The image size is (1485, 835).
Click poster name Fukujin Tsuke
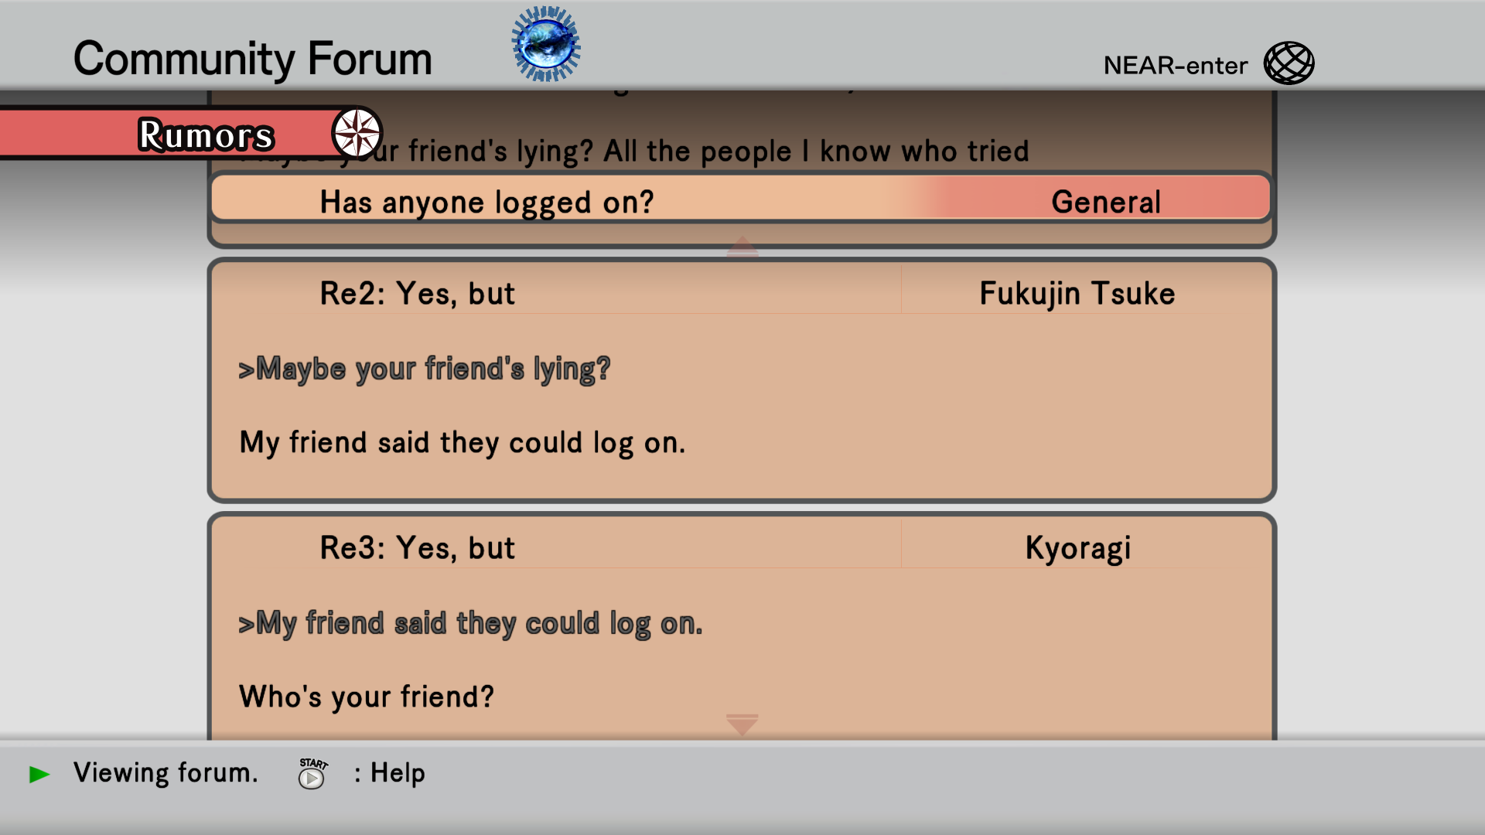click(1077, 294)
